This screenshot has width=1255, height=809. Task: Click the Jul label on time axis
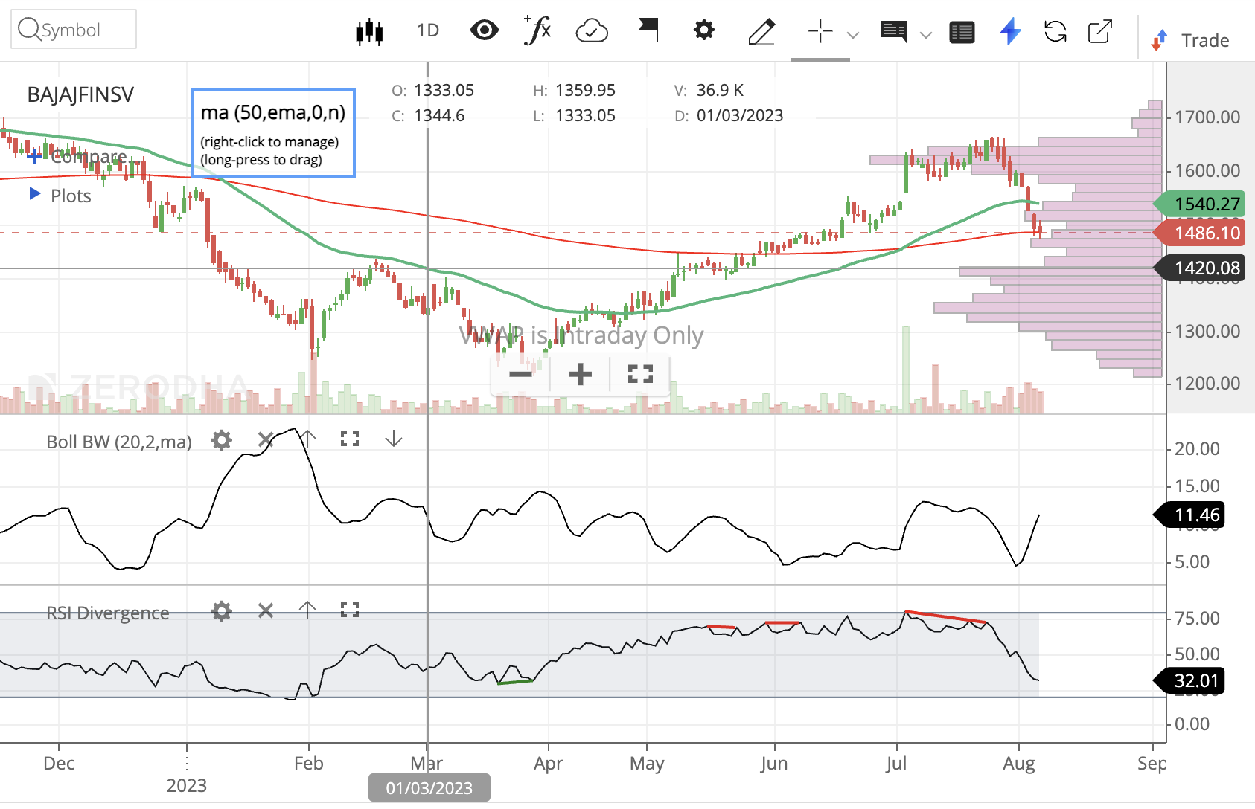tap(896, 764)
